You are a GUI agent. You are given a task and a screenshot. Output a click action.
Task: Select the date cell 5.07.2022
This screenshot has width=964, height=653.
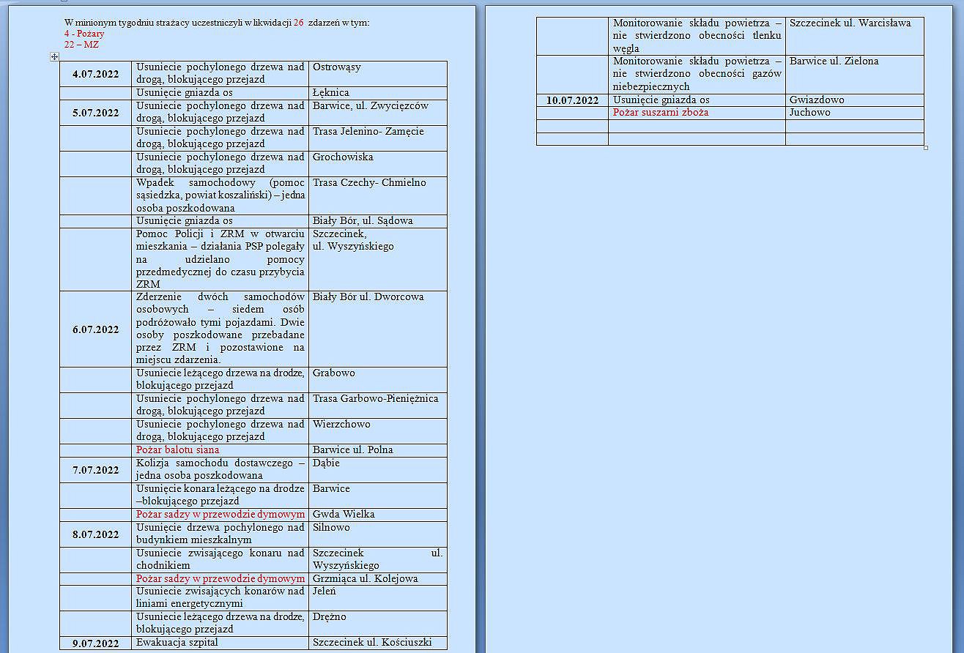(96, 113)
